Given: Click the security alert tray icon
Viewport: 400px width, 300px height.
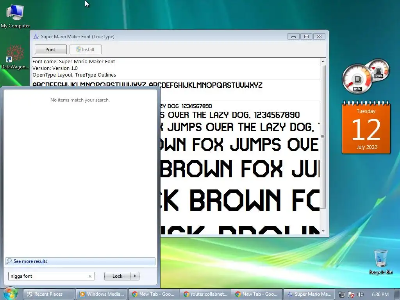Looking at the screenshot, I should pyautogui.click(x=351, y=294).
